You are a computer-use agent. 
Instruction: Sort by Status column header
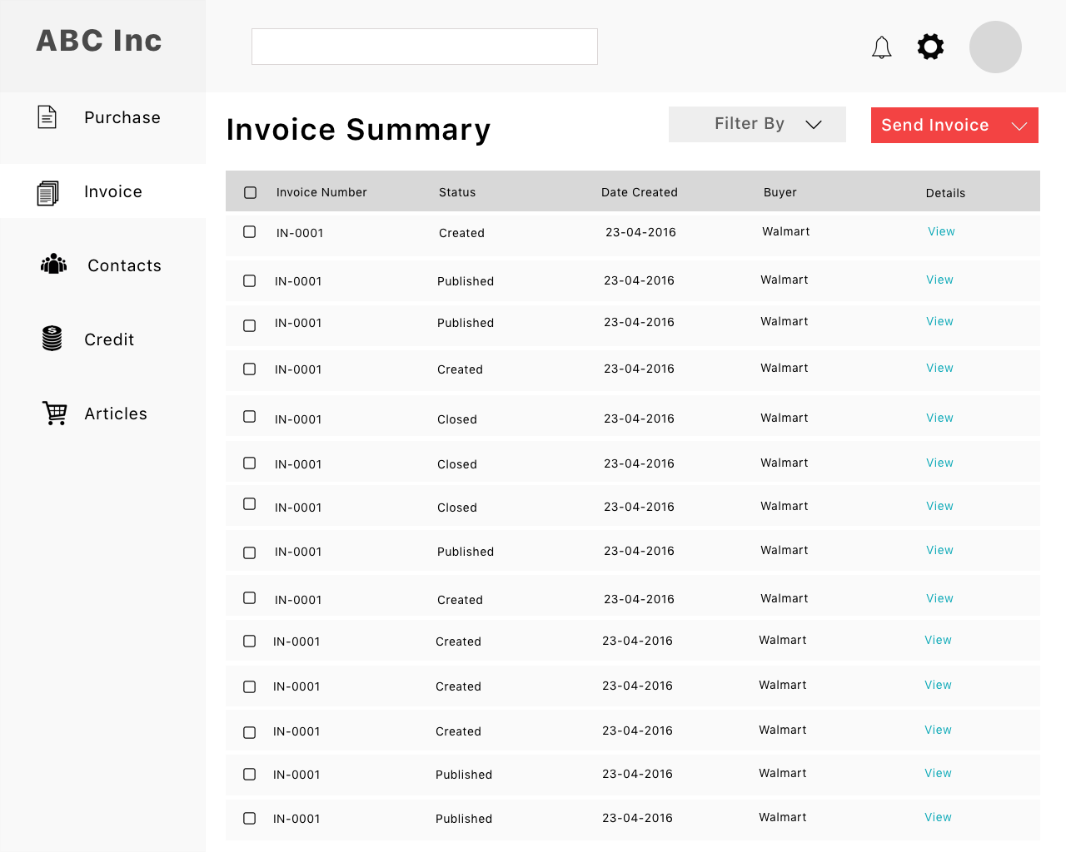tap(457, 192)
